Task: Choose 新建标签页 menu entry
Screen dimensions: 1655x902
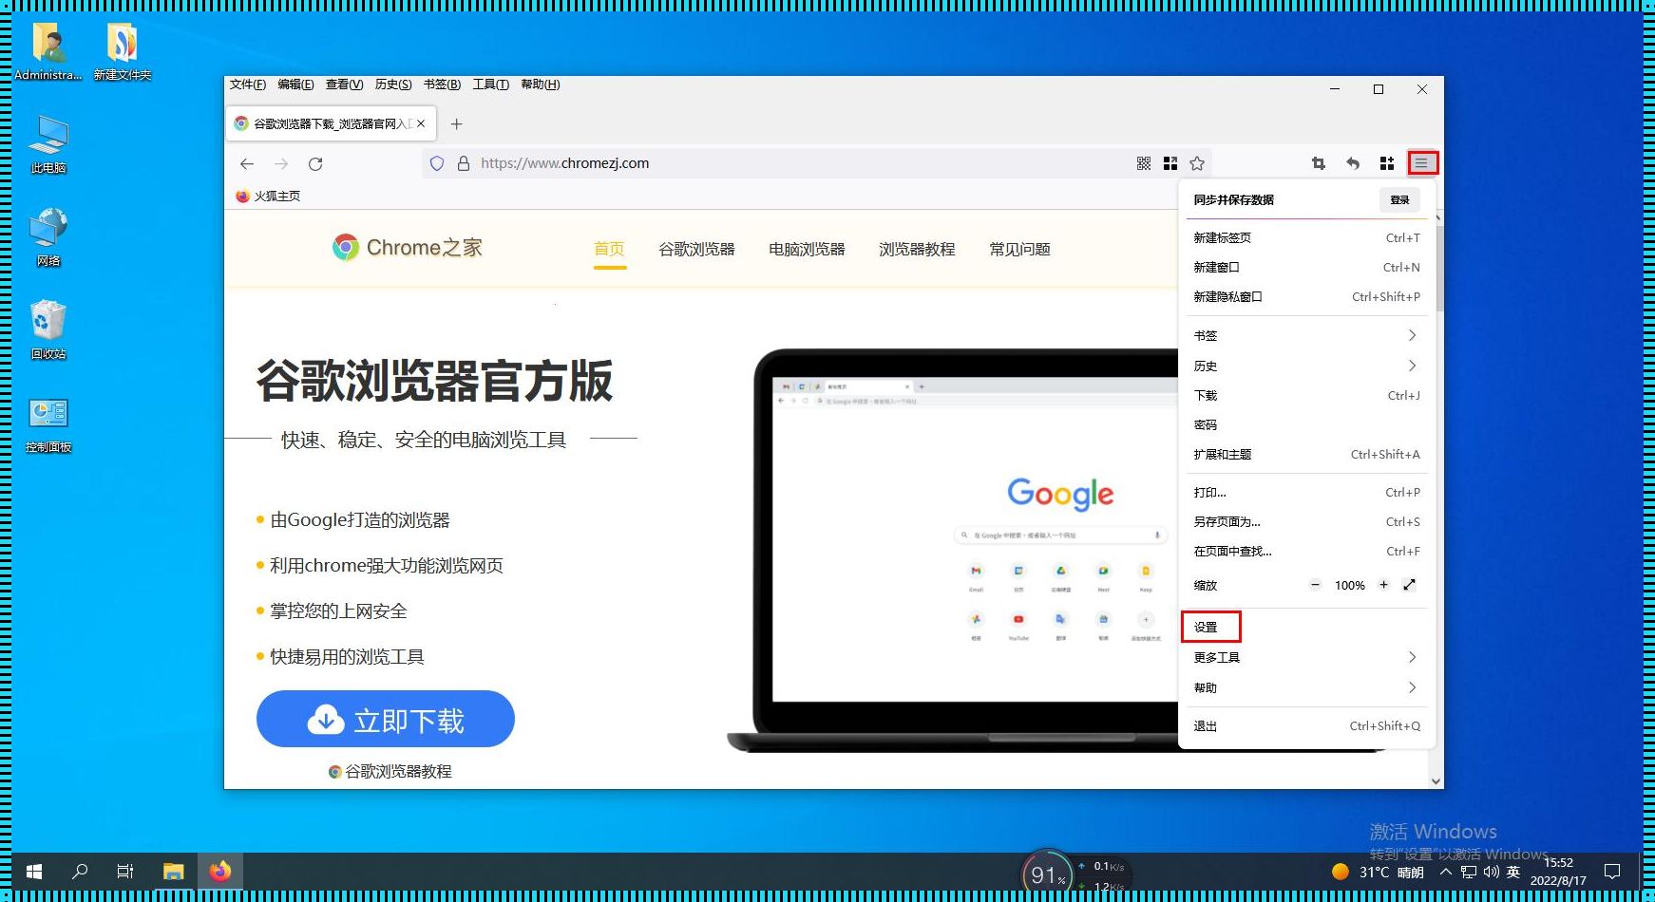Action: pyautogui.click(x=1306, y=237)
